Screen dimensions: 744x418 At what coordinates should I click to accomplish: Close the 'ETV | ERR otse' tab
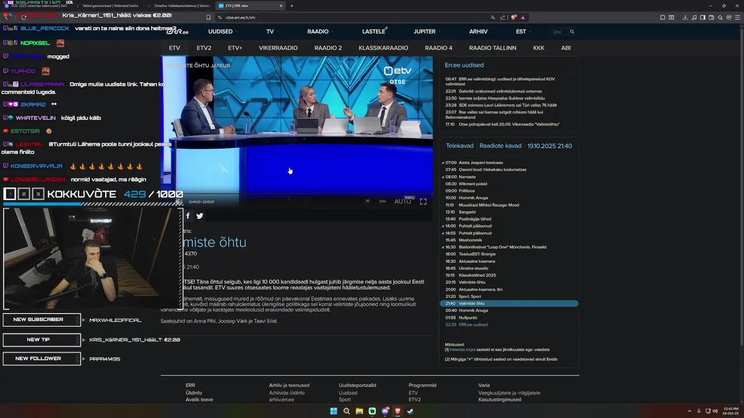point(281,6)
